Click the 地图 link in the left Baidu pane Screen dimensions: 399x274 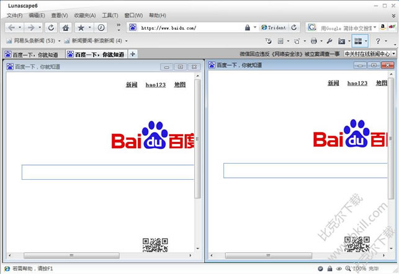180,85
